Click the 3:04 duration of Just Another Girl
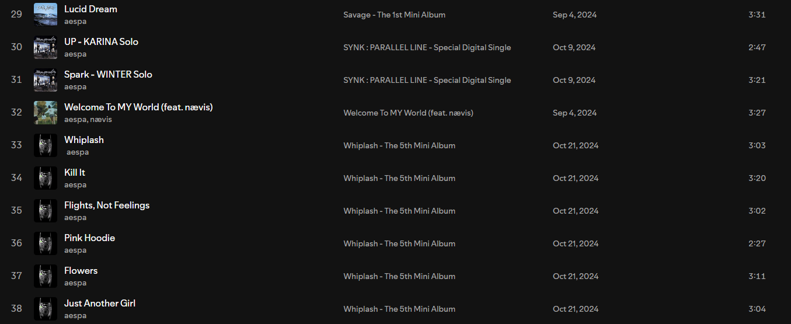This screenshot has width=791, height=324. click(x=757, y=309)
